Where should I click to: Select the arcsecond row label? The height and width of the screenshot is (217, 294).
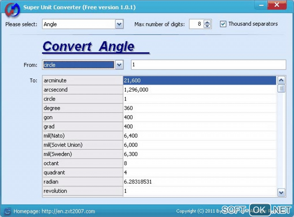pos(83,89)
